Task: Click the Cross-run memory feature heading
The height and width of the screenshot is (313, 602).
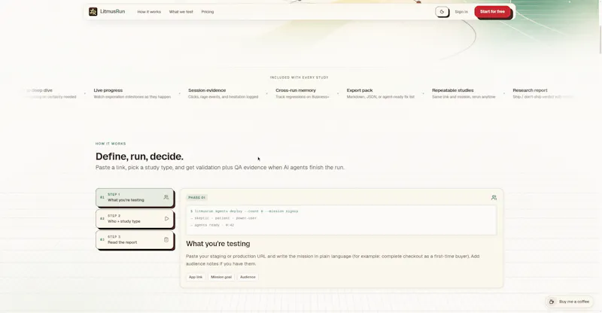Action: click(x=296, y=90)
